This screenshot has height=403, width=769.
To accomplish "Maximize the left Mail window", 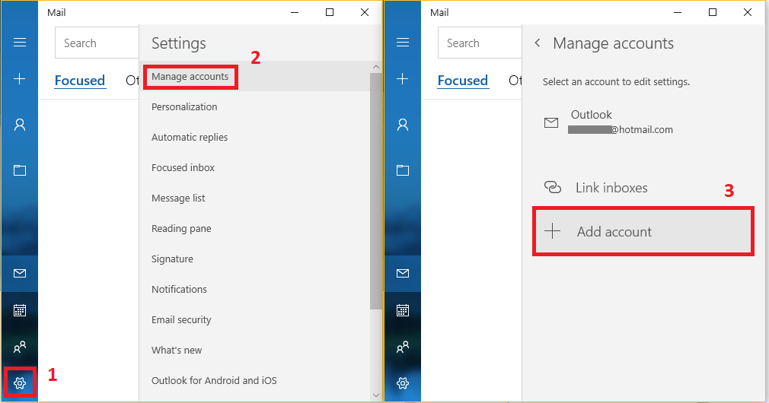I will pyautogui.click(x=330, y=12).
